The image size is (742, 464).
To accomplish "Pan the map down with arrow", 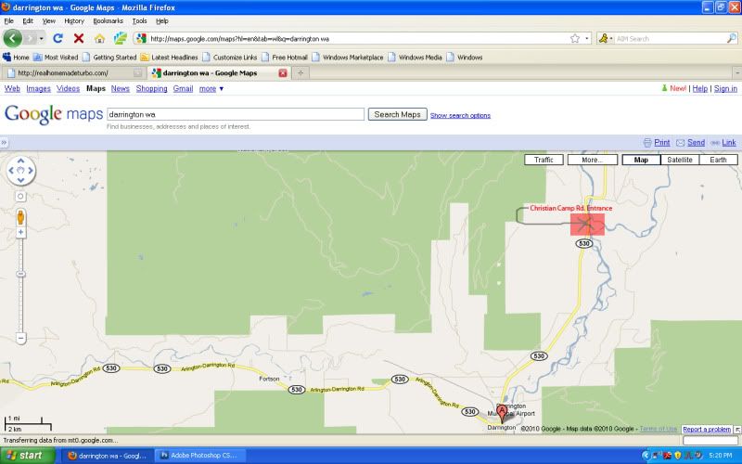I will [x=20, y=180].
